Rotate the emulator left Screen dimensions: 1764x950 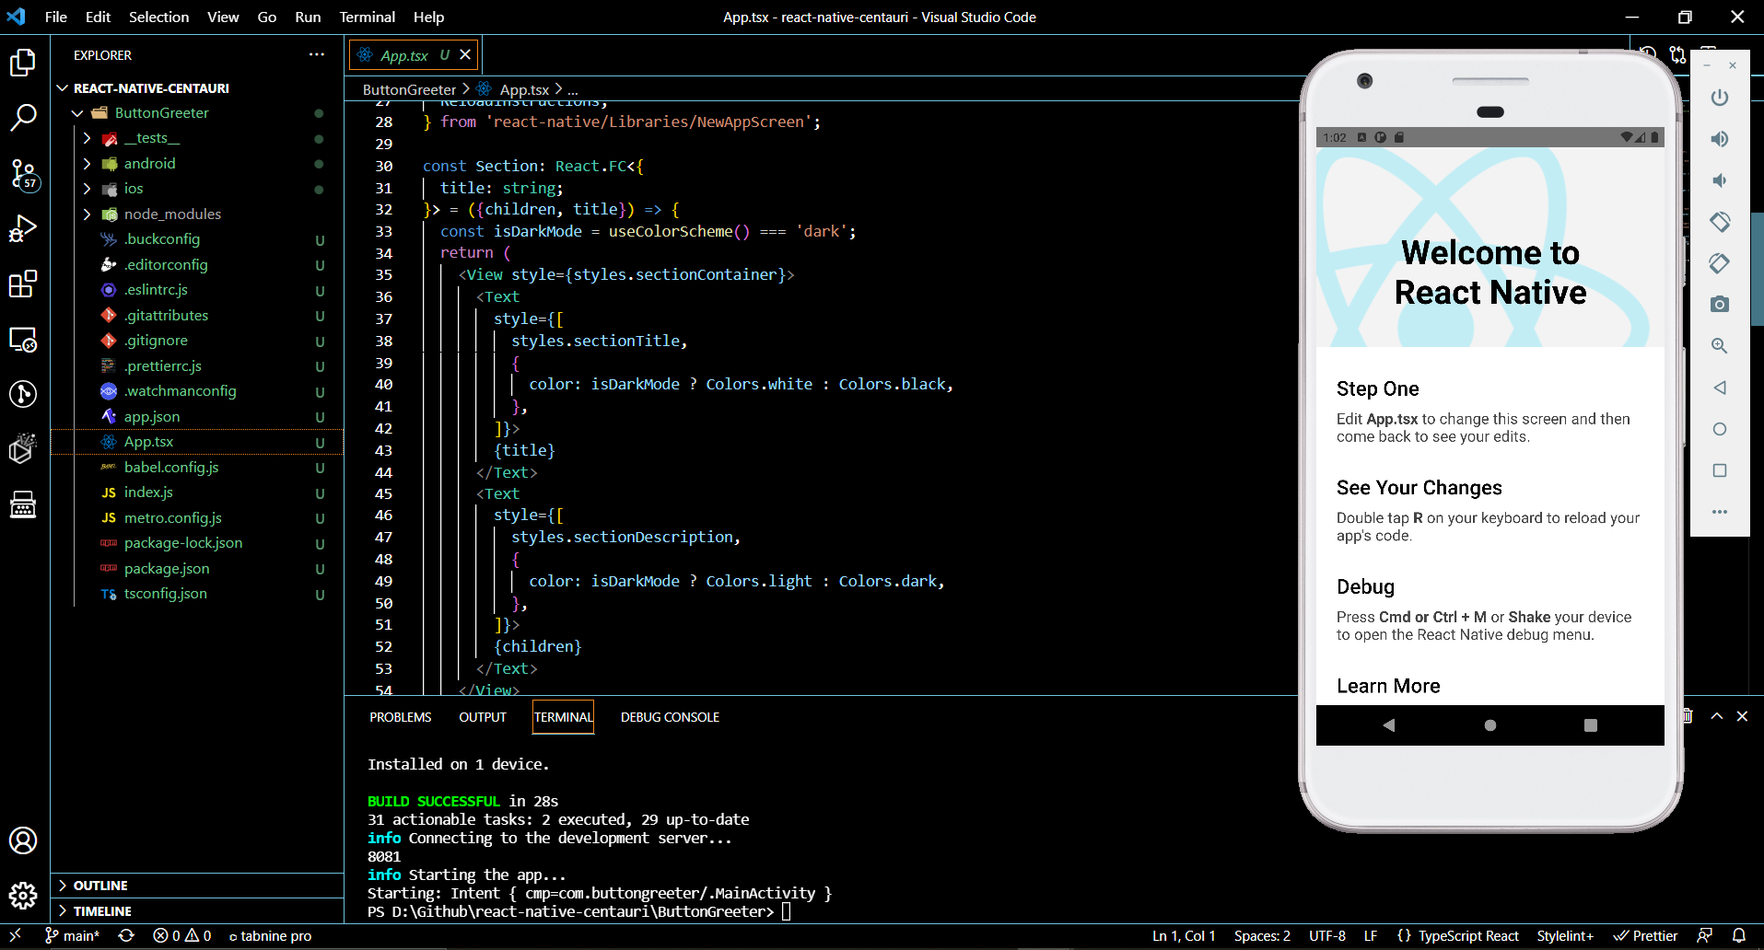(1719, 222)
